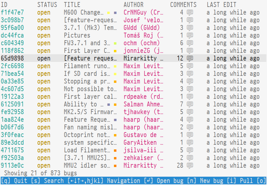
Task: Select bug title 'Not possible to…'
Action: point(90,89)
